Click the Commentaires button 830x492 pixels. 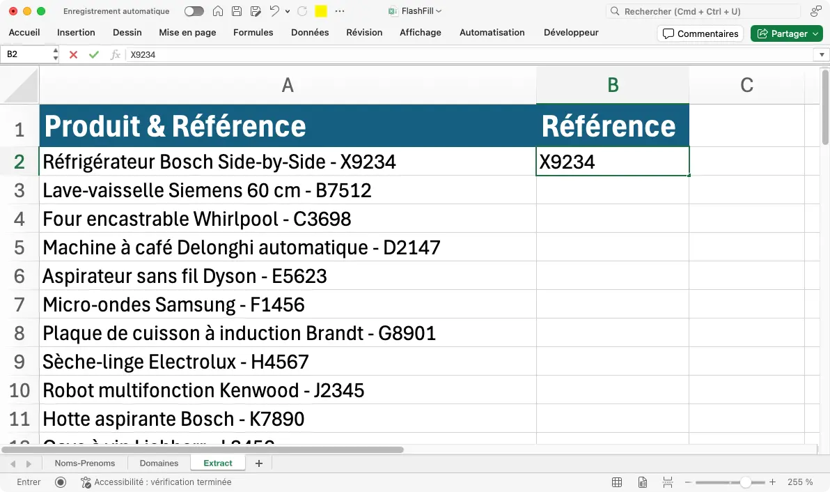[x=700, y=33]
